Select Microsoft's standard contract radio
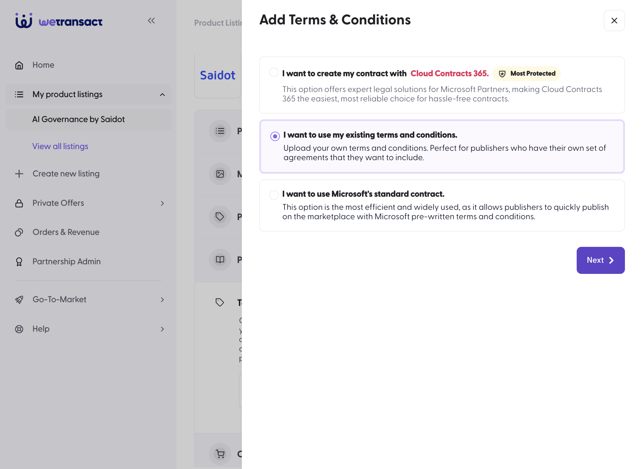Screen dimensions: 642x469 click(274, 195)
